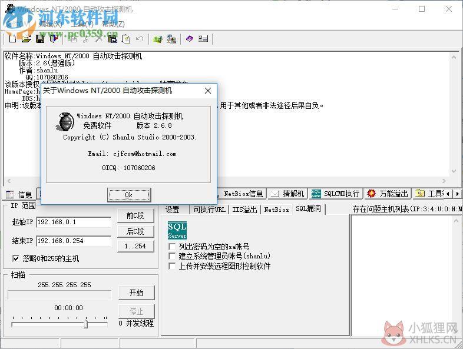463x349 pixels.
Task: Click the Save floppy disk icon
Action: (40, 39)
